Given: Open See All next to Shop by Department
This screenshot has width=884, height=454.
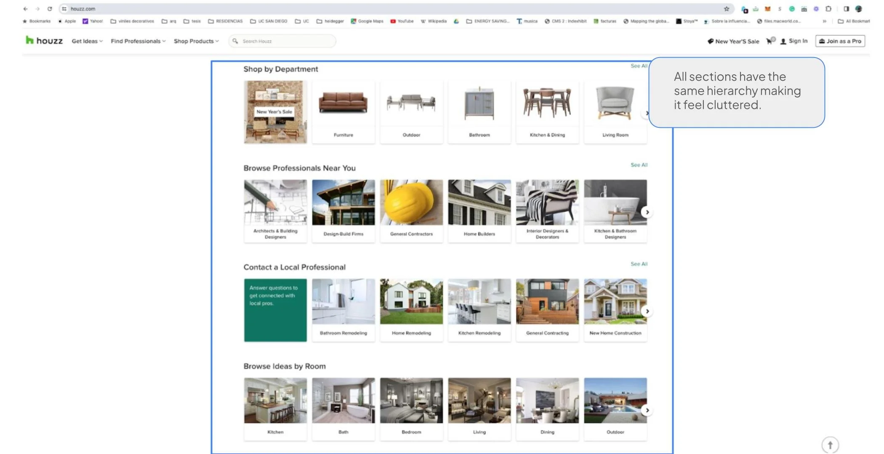Looking at the screenshot, I should pyautogui.click(x=639, y=66).
